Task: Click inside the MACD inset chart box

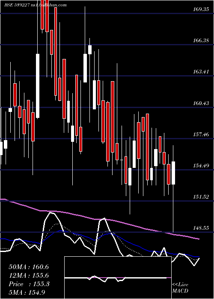Action: pos(118,278)
